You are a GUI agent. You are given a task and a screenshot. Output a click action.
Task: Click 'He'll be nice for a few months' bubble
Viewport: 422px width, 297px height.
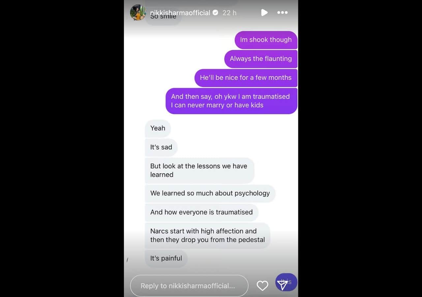246,78
